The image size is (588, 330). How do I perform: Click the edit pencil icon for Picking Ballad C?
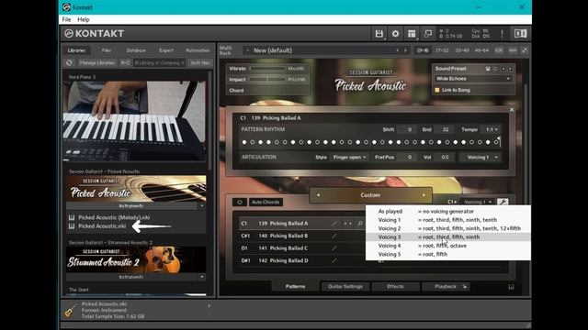(x=334, y=248)
